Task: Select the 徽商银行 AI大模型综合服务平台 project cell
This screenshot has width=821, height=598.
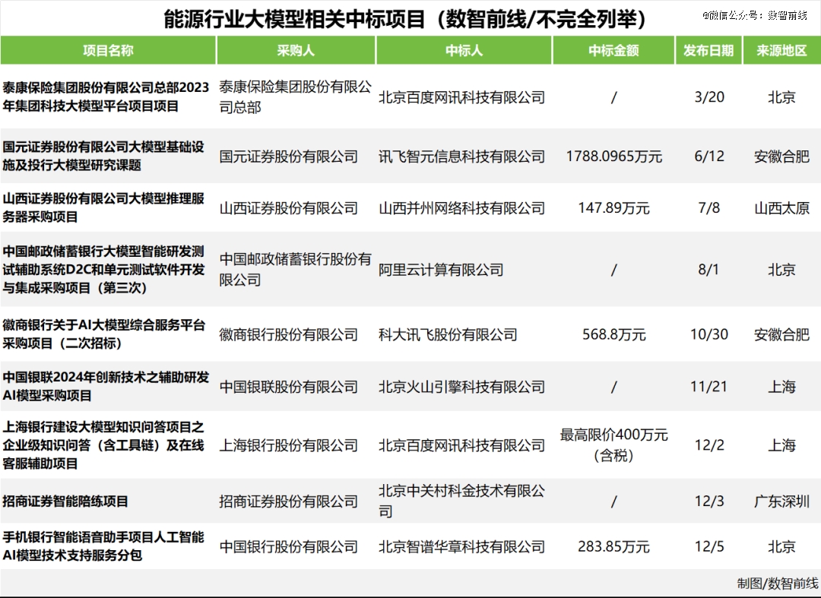Action: (103, 334)
